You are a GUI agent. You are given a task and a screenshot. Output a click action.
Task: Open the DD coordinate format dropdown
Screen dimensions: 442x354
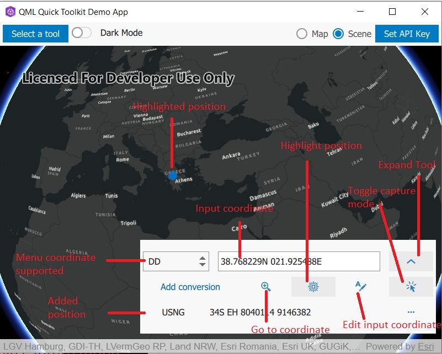click(x=176, y=261)
